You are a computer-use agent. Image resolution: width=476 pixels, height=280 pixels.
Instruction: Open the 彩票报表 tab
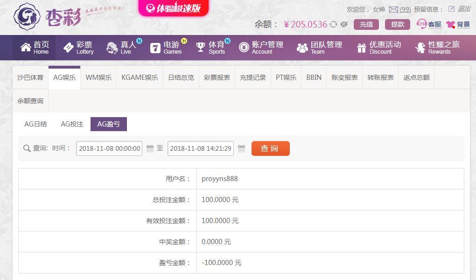click(x=217, y=77)
